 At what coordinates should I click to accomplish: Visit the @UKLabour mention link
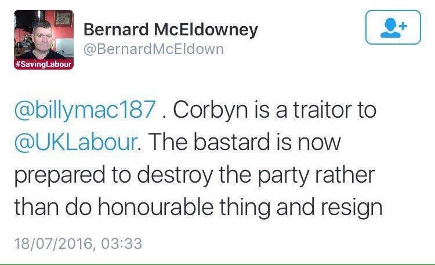(76, 142)
